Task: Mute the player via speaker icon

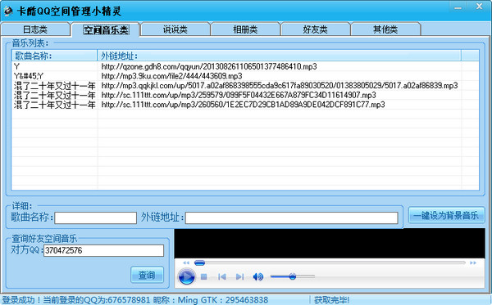Action: point(258,277)
